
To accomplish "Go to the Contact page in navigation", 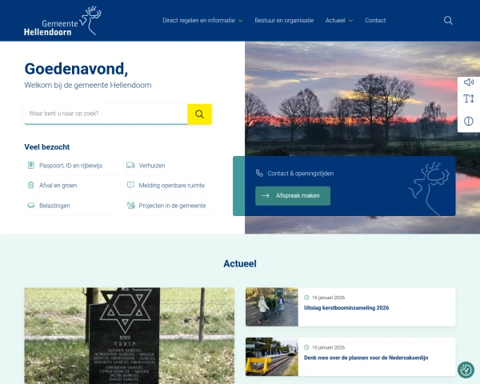I will [375, 21].
